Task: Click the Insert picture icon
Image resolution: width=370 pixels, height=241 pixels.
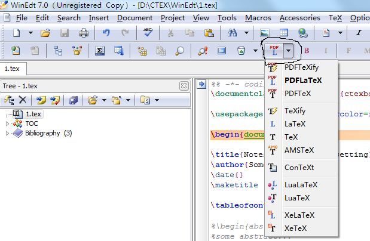Action: pos(265,33)
